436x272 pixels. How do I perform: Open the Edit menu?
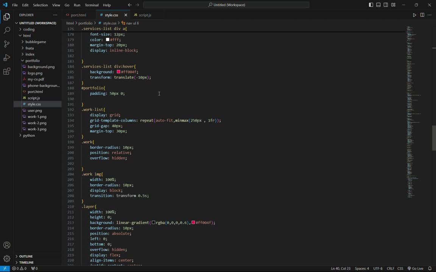coord(25,5)
